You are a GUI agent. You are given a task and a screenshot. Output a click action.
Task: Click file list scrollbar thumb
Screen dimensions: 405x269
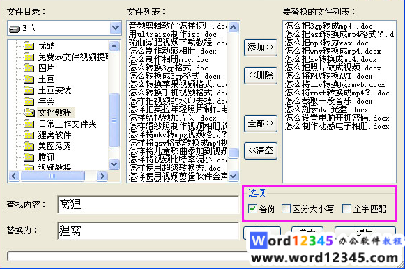(234, 153)
